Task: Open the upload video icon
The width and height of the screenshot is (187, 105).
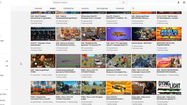Action: pyautogui.click(x=178, y=3)
